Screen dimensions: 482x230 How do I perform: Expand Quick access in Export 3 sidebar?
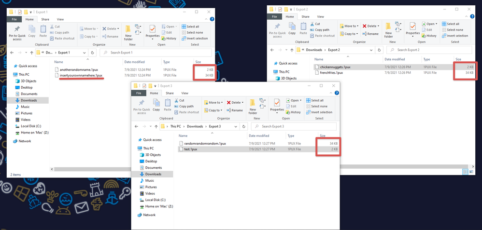135,140
